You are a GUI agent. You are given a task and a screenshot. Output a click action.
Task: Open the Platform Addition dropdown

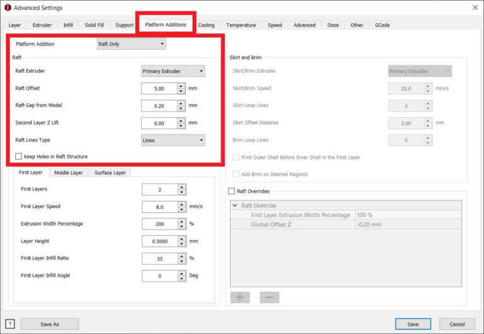pyautogui.click(x=131, y=44)
